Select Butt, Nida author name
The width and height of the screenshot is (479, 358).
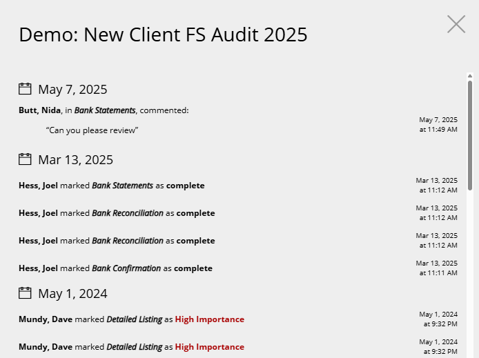click(40, 110)
